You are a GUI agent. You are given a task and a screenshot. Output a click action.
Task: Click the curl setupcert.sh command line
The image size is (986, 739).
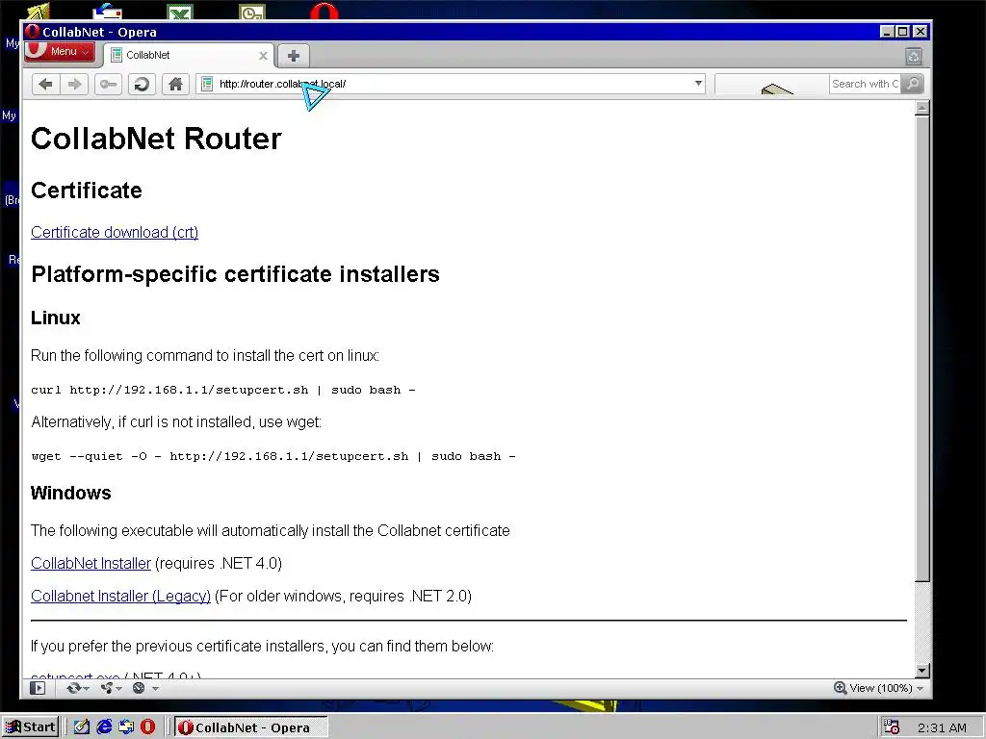(223, 390)
